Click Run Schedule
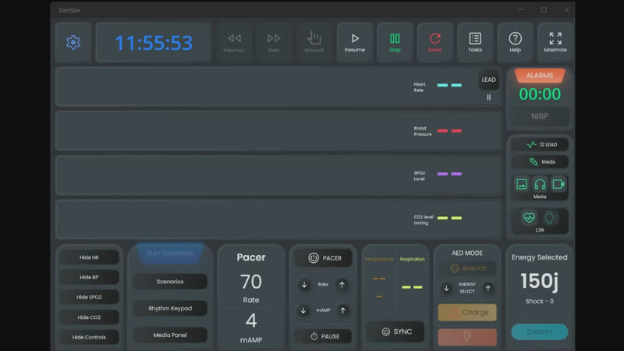This screenshot has width=624, height=351. [x=170, y=253]
